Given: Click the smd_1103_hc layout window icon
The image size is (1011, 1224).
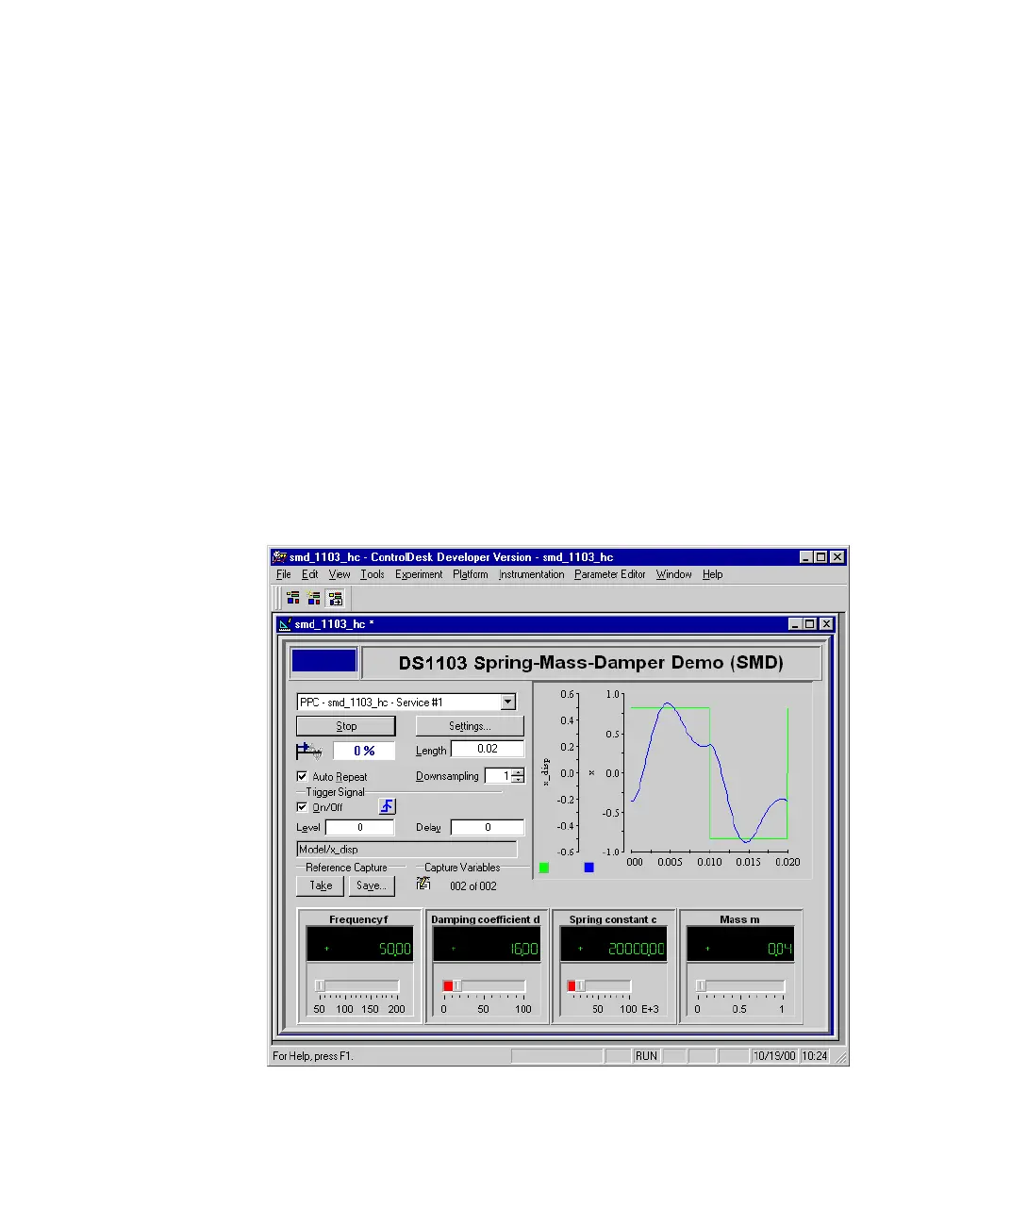Looking at the screenshot, I should 285,624.
